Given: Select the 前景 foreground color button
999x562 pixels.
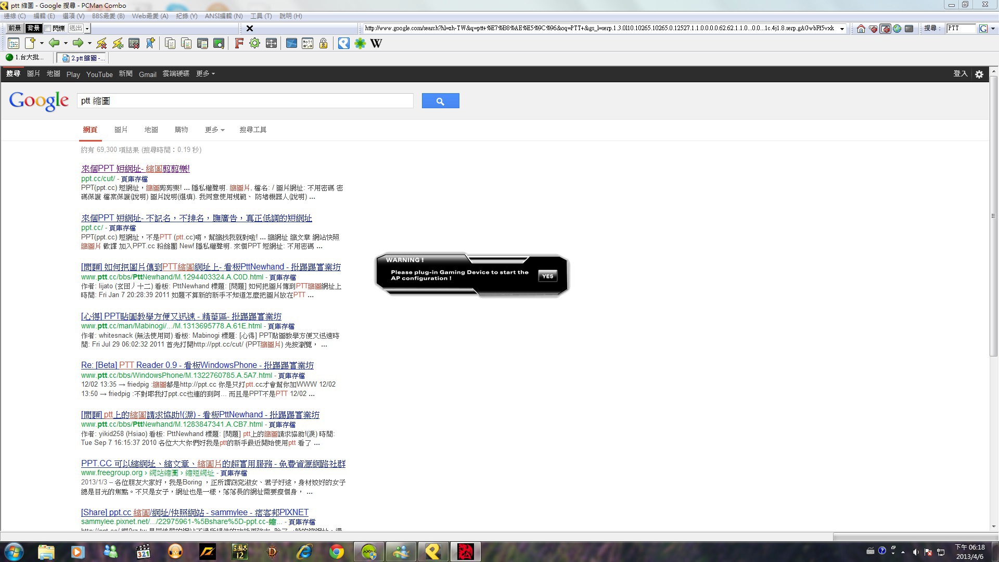Looking at the screenshot, I should (x=15, y=28).
